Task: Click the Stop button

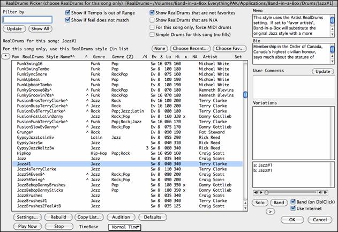Action: (59, 227)
